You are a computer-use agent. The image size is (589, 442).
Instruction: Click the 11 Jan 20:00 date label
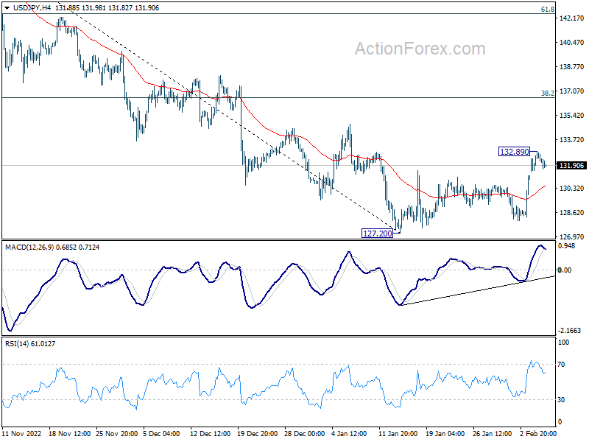tap(398, 434)
